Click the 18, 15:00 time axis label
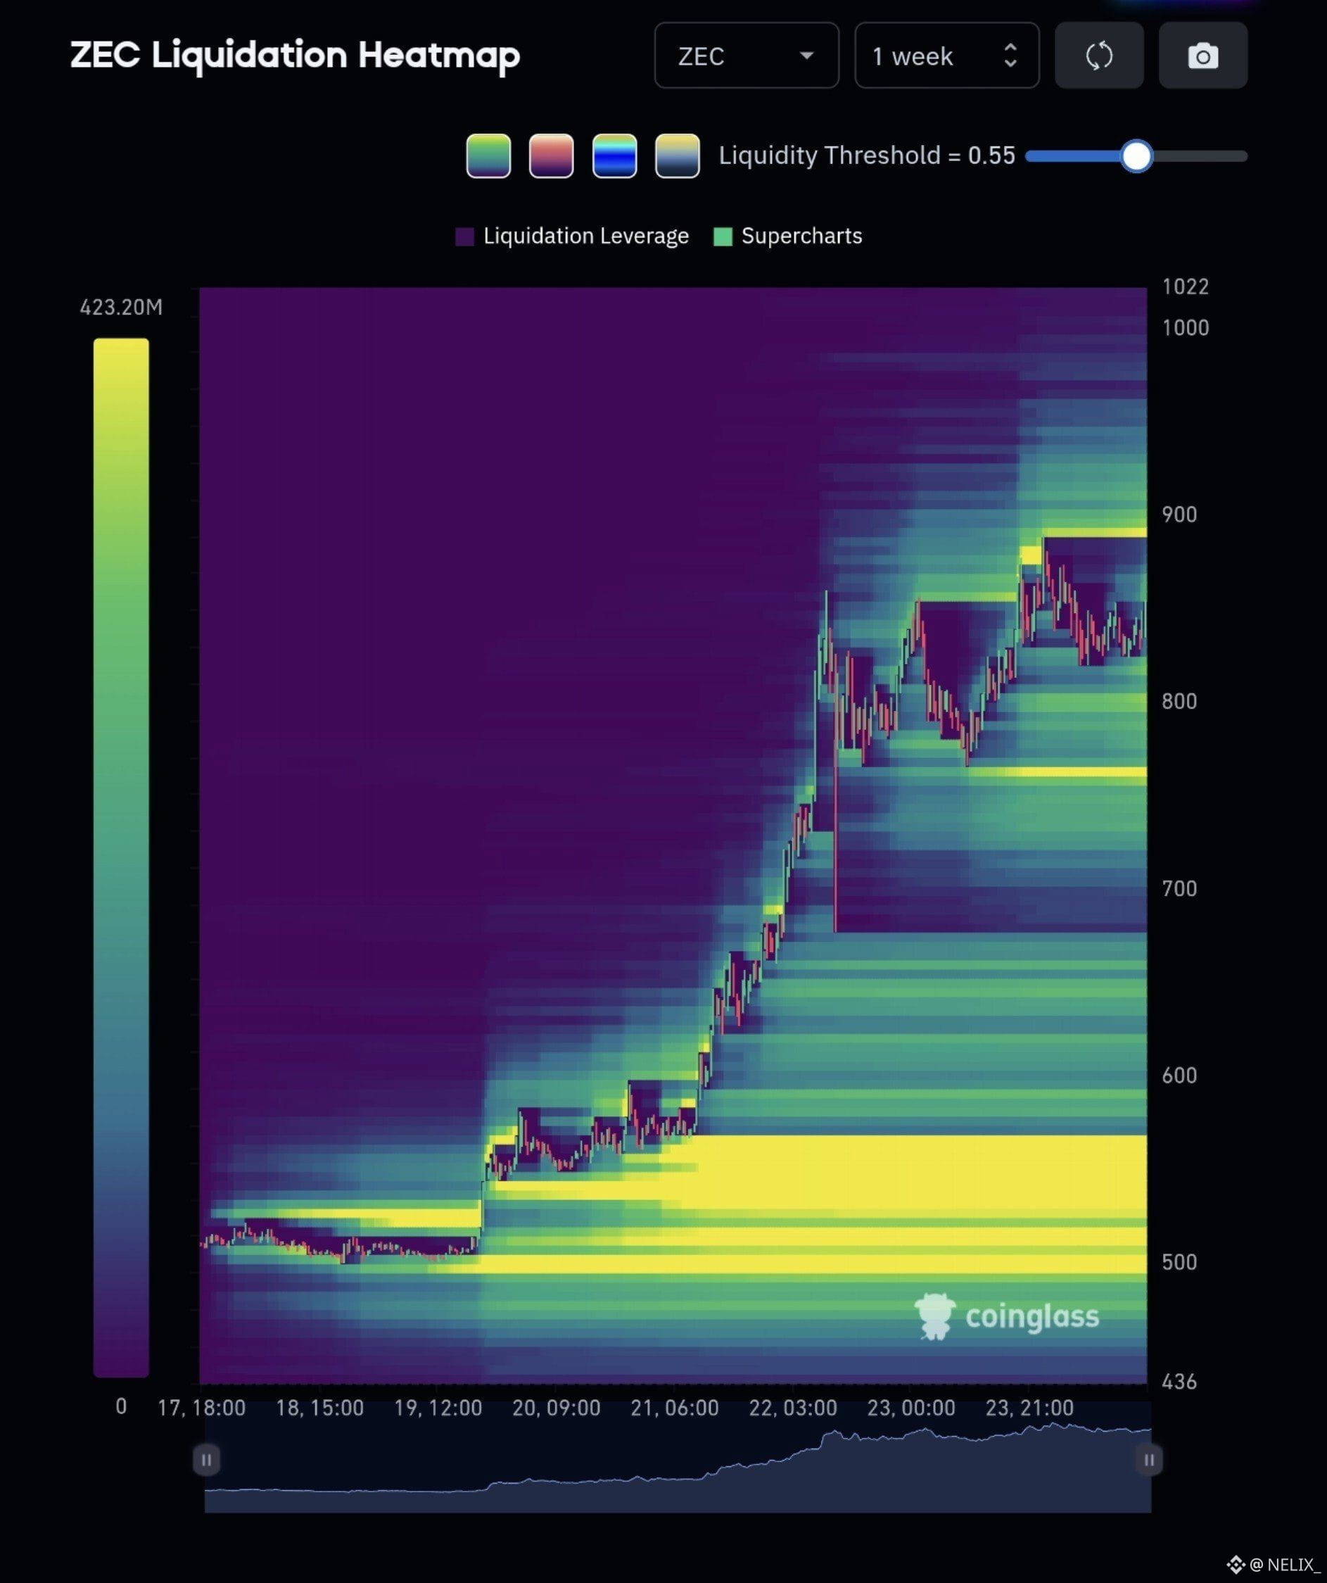Image resolution: width=1327 pixels, height=1583 pixels. click(x=319, y=1408)
